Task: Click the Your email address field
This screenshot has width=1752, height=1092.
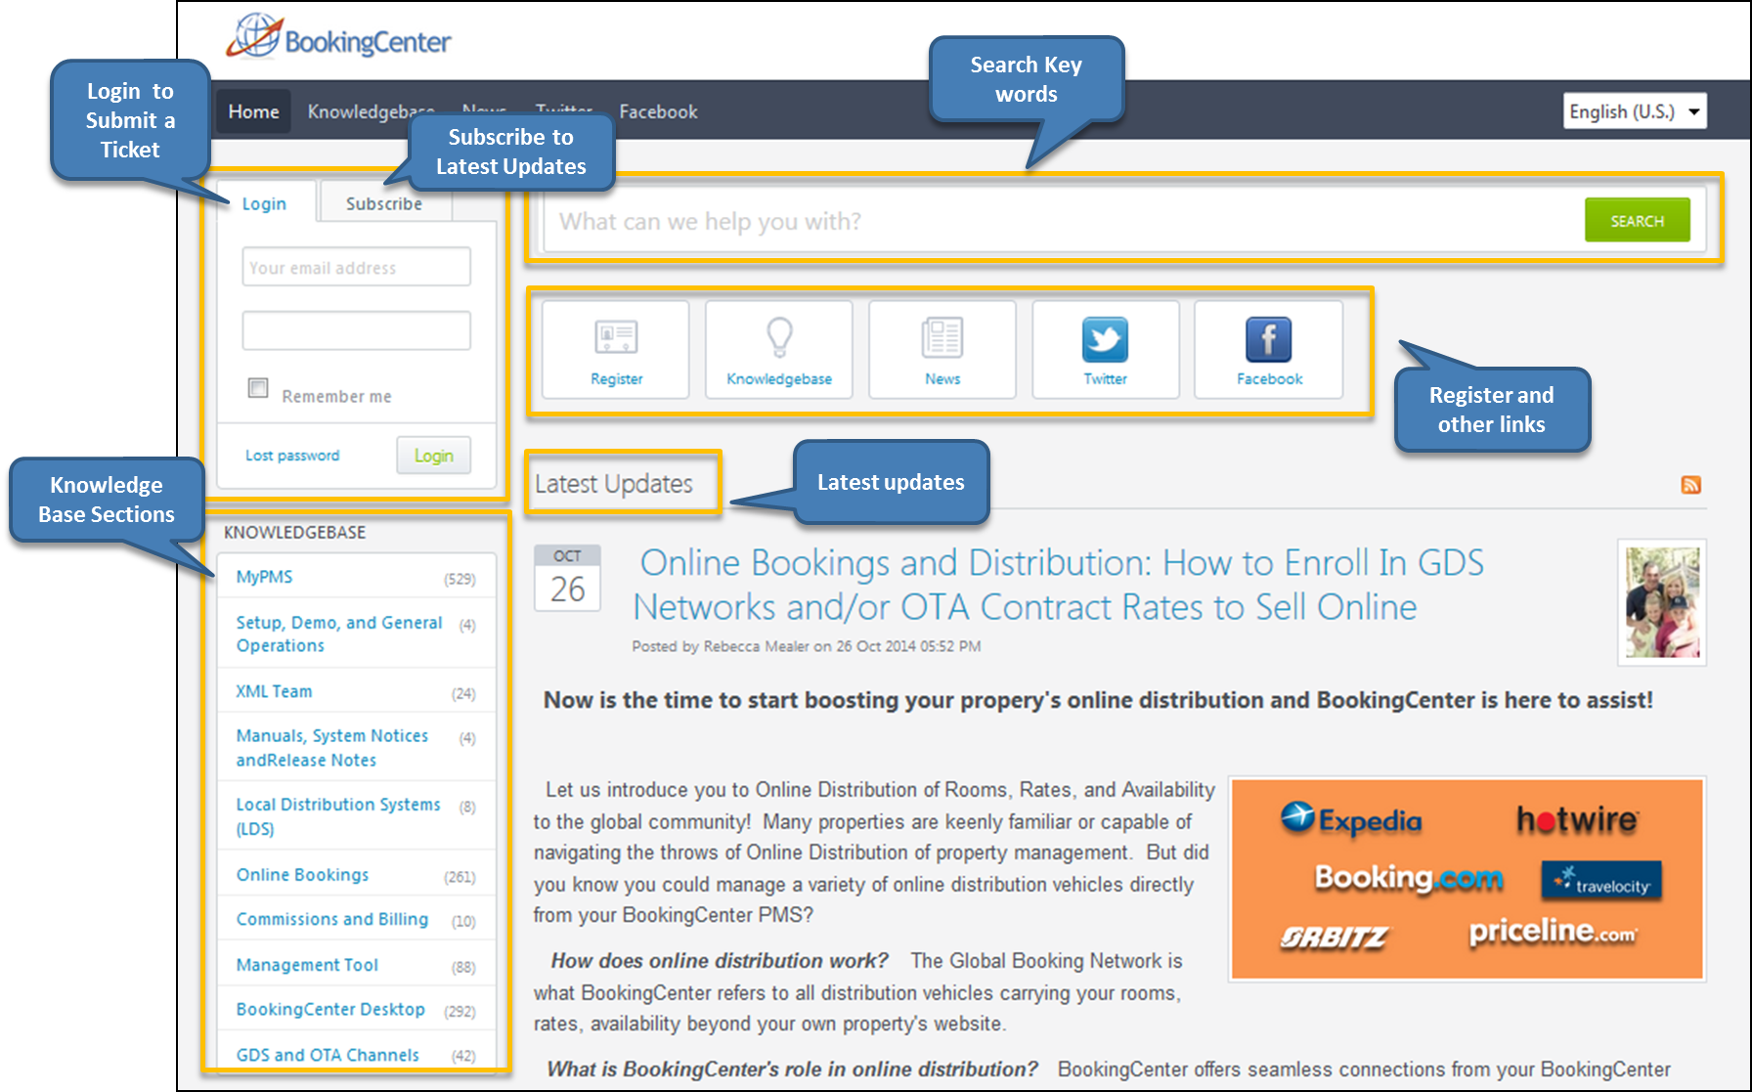Action: tap(356, 267)
